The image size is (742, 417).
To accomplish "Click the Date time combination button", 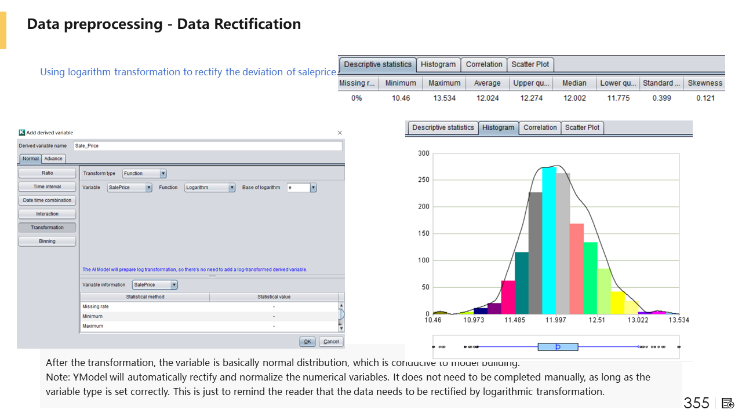I will [x=47, y=200].
